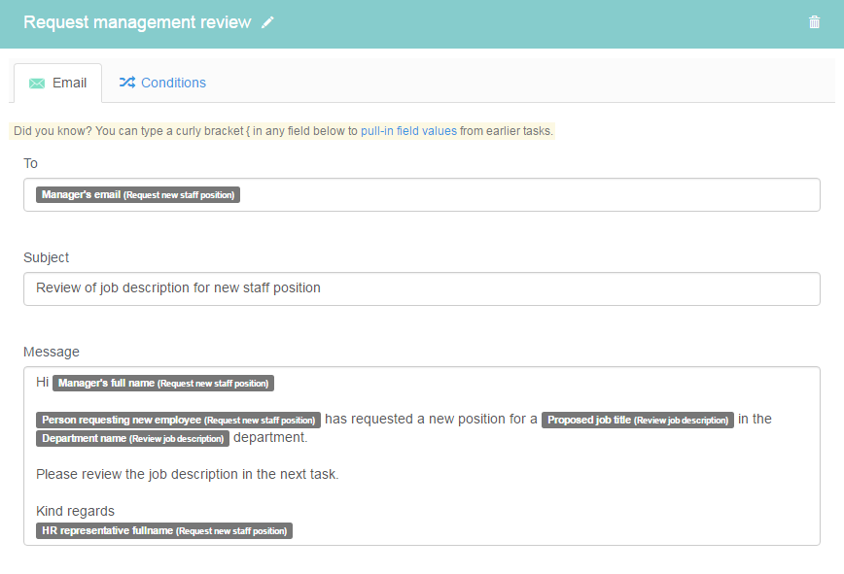844x574 pixels.
Task: Focus the Subject input field
Action: pyautogui.click(x=422, y=288)
